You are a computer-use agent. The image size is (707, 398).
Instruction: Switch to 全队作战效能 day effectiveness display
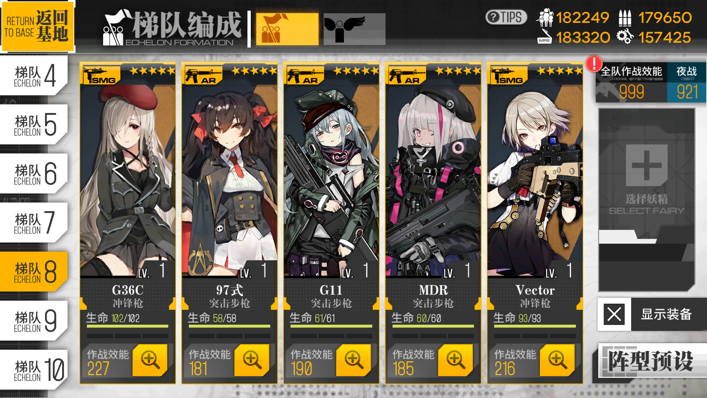pyautogui.click(x=632, y=83)
